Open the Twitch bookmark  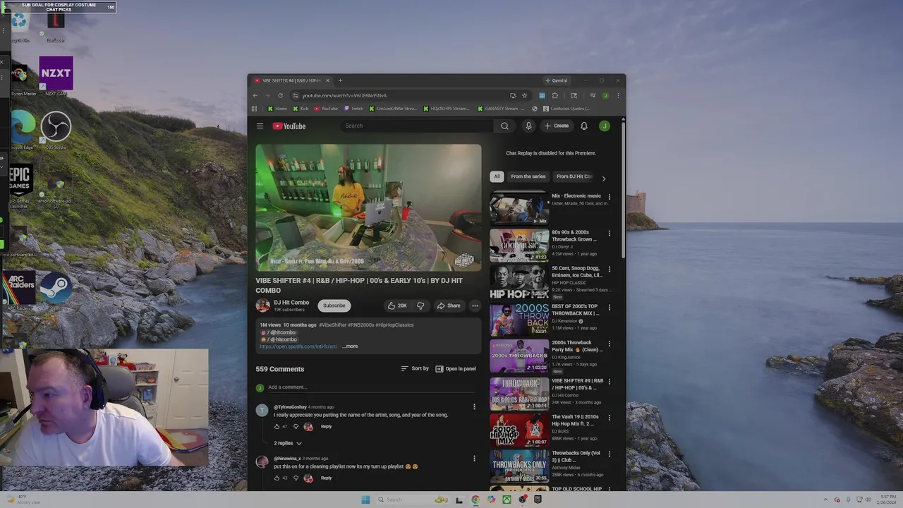(353, 109)
